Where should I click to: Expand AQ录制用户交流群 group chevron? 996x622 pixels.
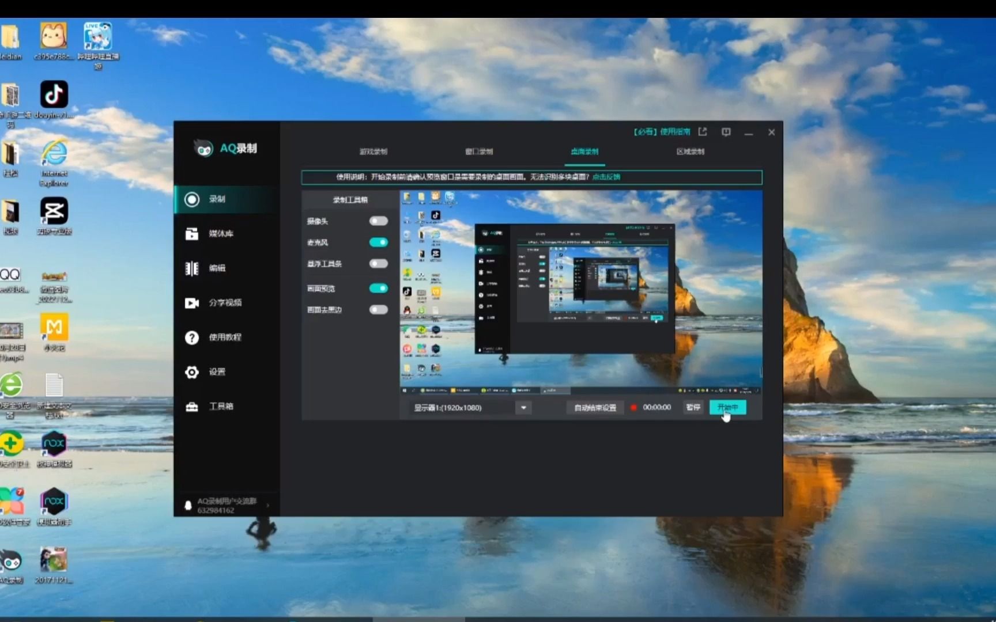[267, 506]
